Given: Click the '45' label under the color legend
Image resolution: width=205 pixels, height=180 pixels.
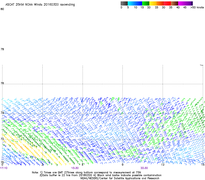Looking at the screenshot, I should tap(185, 7).
